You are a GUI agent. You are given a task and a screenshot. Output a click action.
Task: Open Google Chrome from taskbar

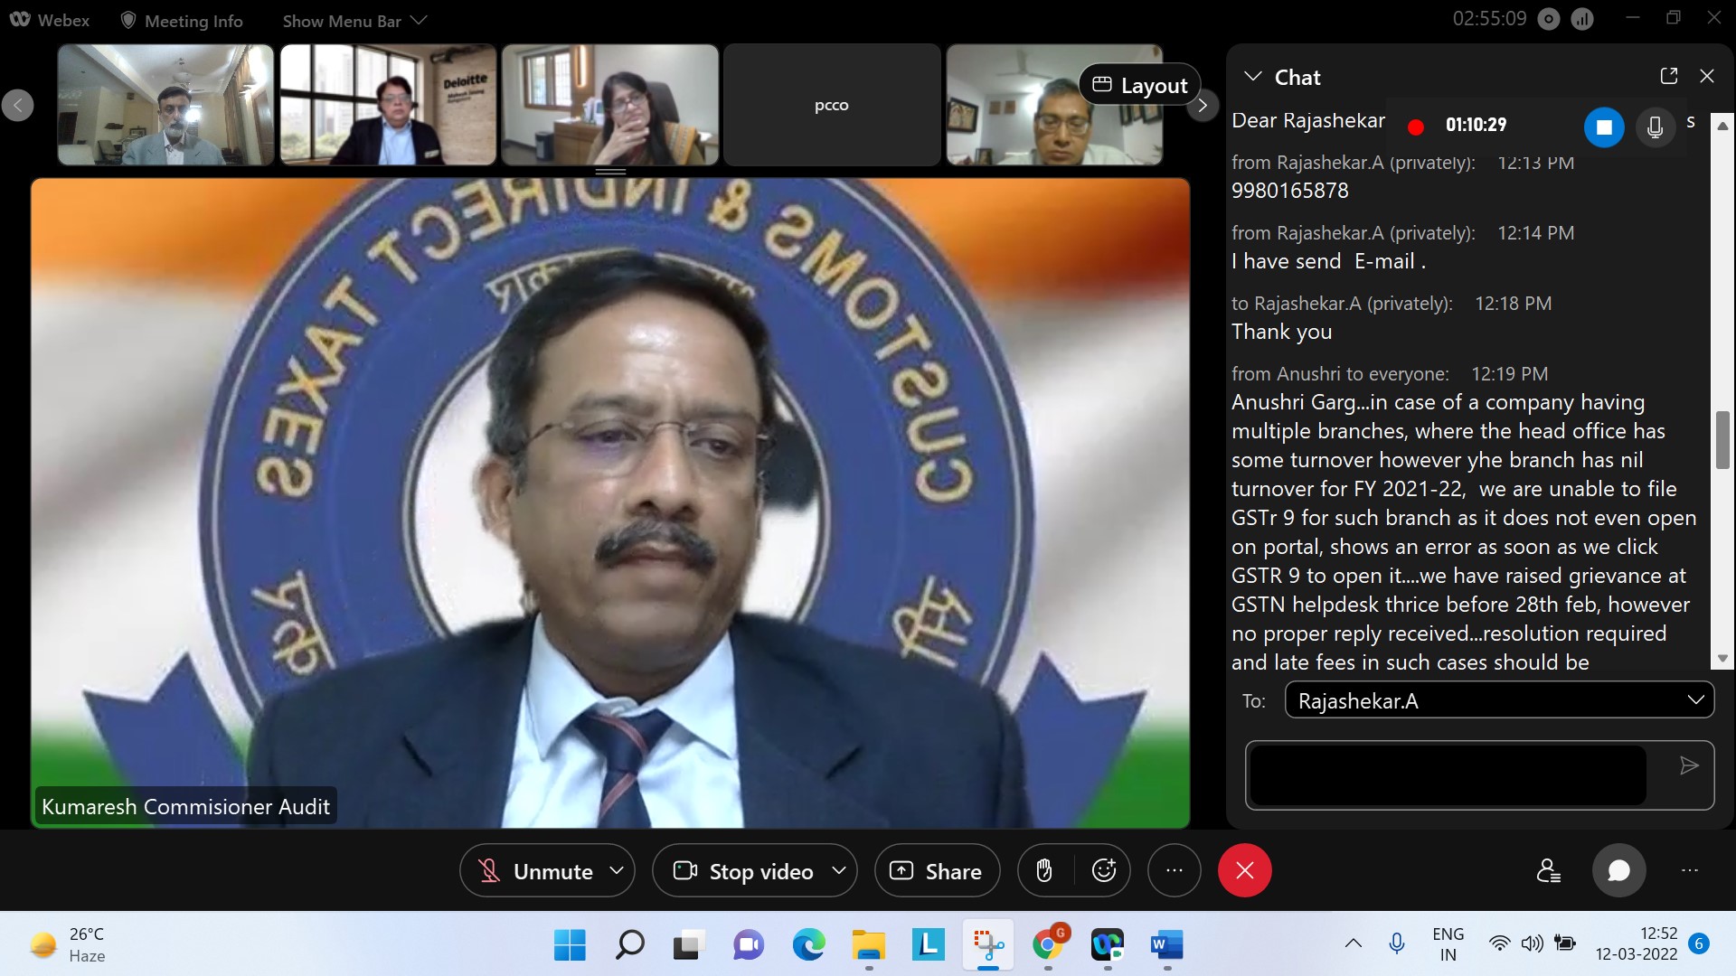coord(1048,945)
